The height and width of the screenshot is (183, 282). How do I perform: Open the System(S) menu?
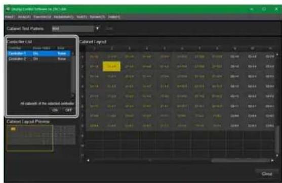[97, 17]
